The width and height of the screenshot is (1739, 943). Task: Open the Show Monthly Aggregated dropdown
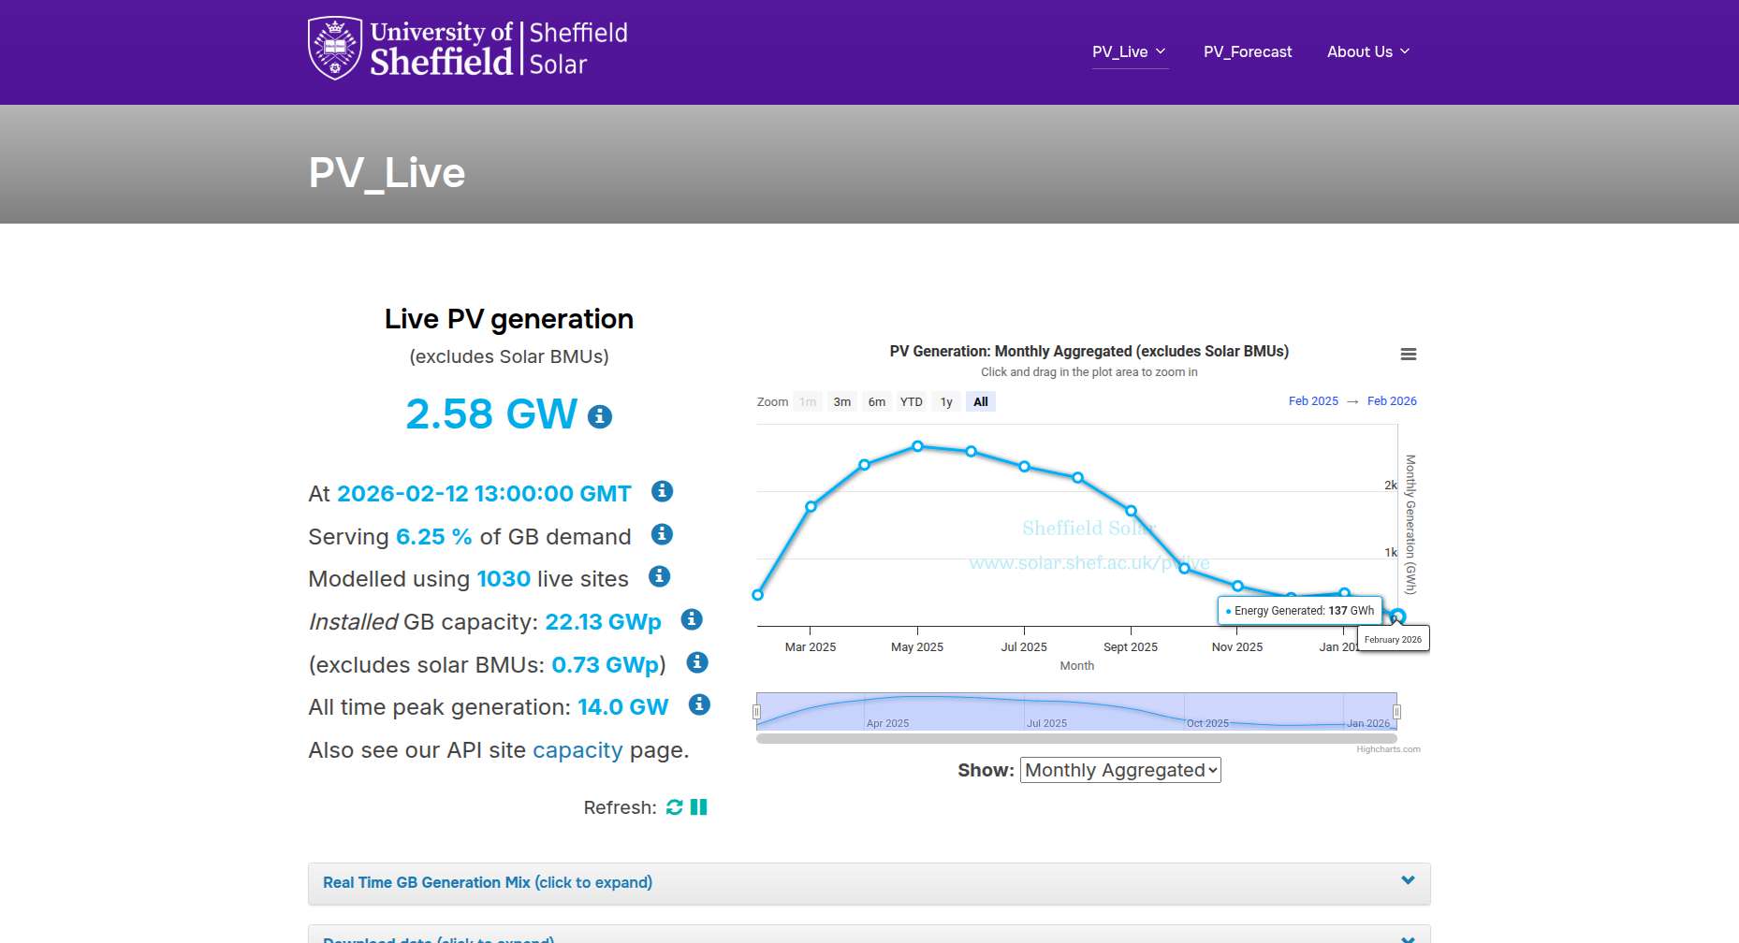pos(1119,770)
